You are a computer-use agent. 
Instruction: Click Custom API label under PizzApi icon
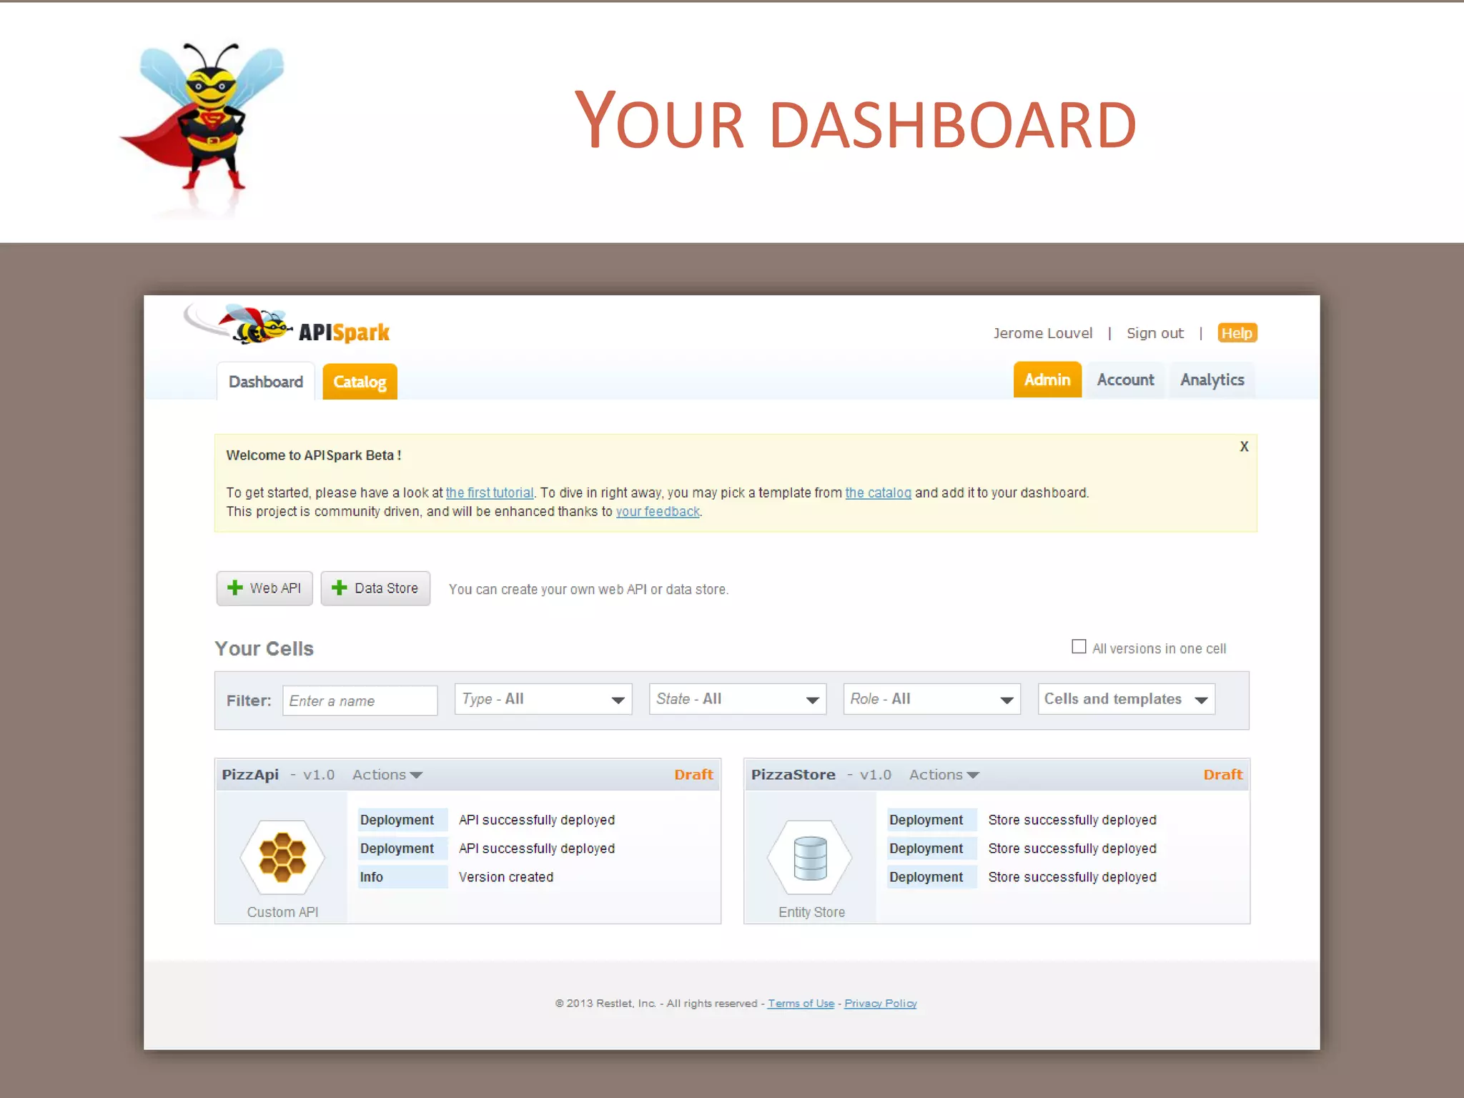click(282, 912)
